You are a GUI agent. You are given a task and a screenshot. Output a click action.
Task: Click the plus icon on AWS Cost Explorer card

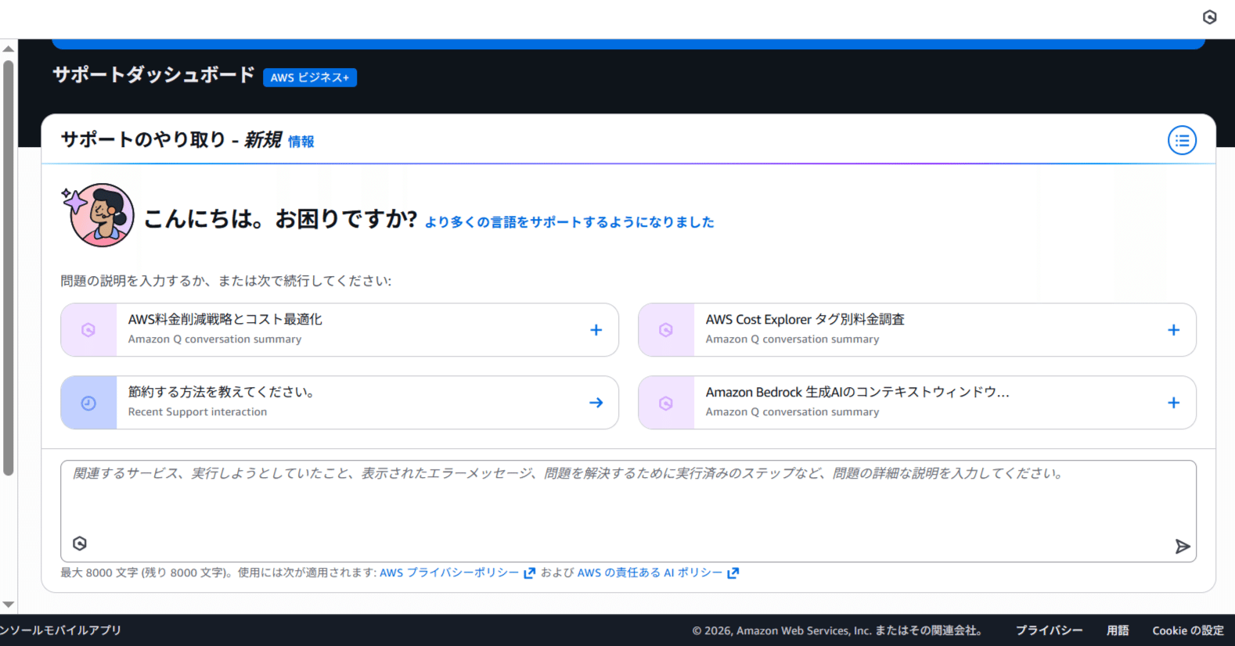pos(1173,330)
